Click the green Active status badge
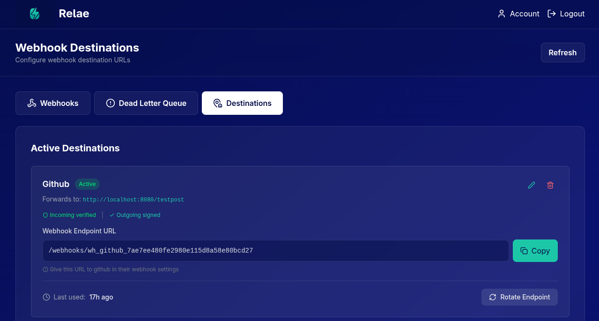This screenshot has height=321, width=599. point(87,184)
